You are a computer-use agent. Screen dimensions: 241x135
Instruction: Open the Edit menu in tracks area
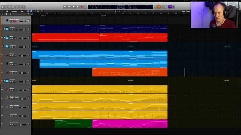[7, 11]
